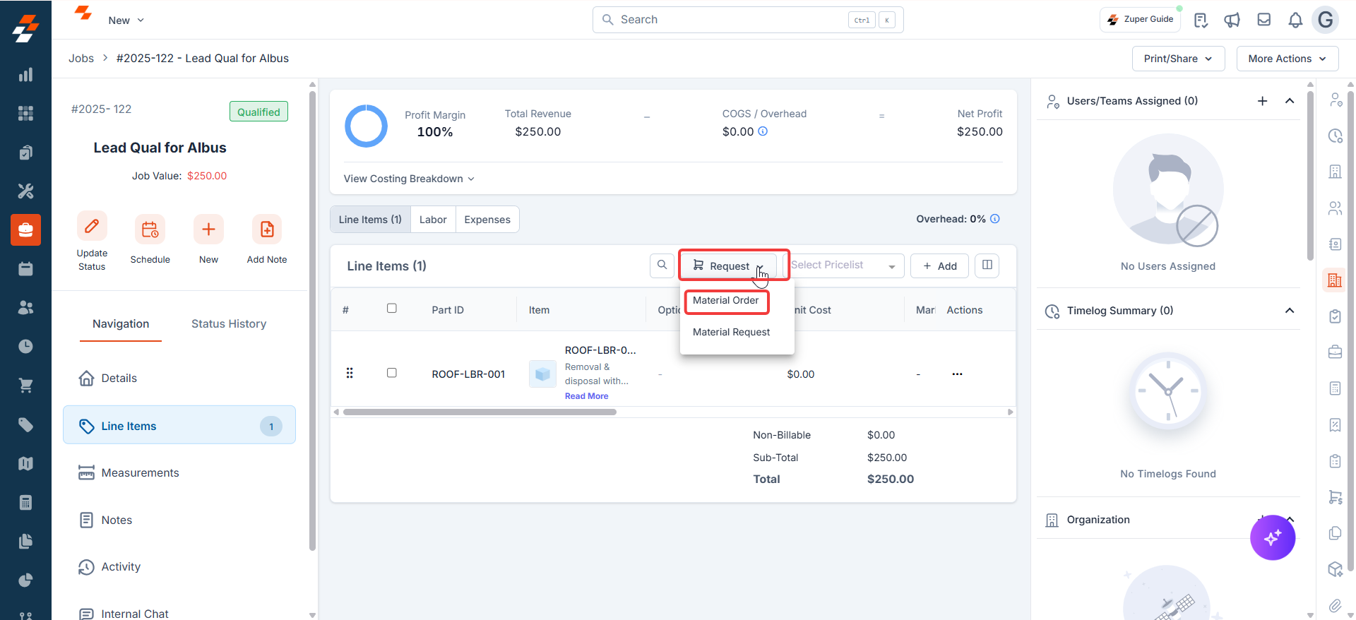Switch to the Expenses tab
The height and width of the screenshot is (620, 1356).
point(487,220)
